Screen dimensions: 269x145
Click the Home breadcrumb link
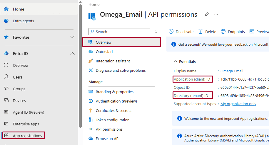[94, 4]
